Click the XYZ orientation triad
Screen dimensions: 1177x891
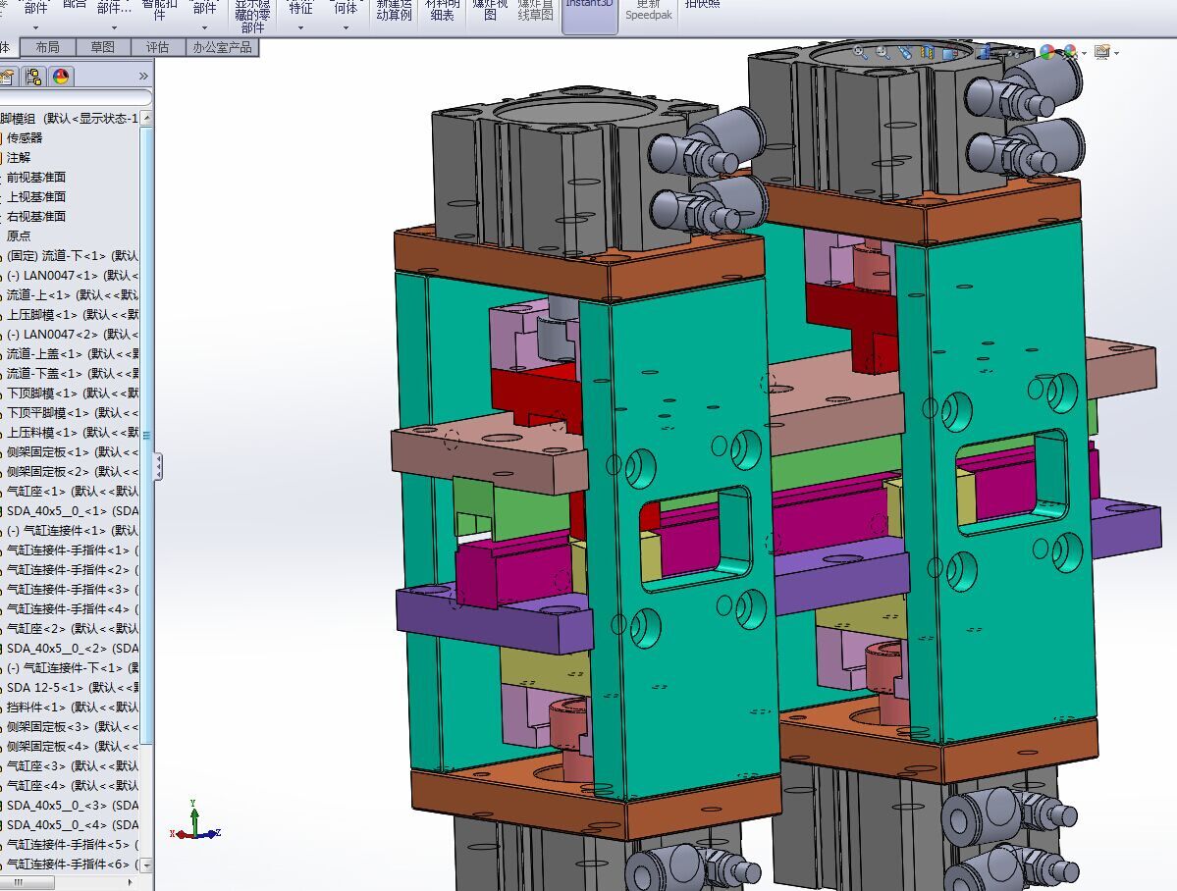pyautogui.click(x=195, y=821)
